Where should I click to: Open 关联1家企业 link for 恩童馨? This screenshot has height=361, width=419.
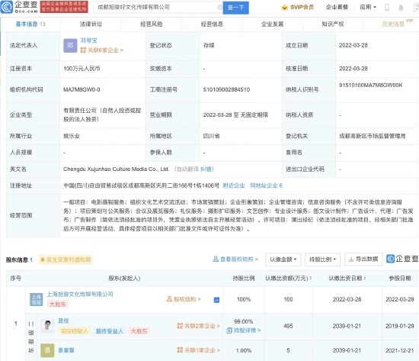[198, 350]
